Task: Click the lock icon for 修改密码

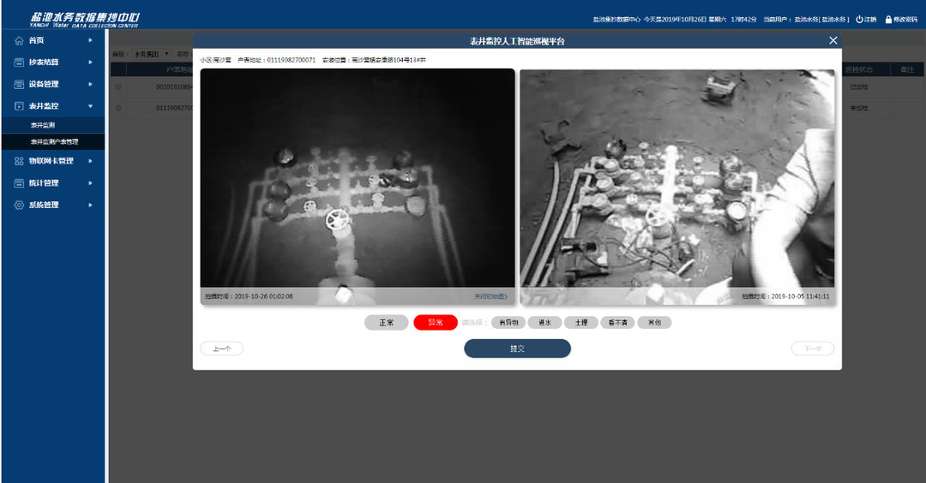Action: pos(888,20)
